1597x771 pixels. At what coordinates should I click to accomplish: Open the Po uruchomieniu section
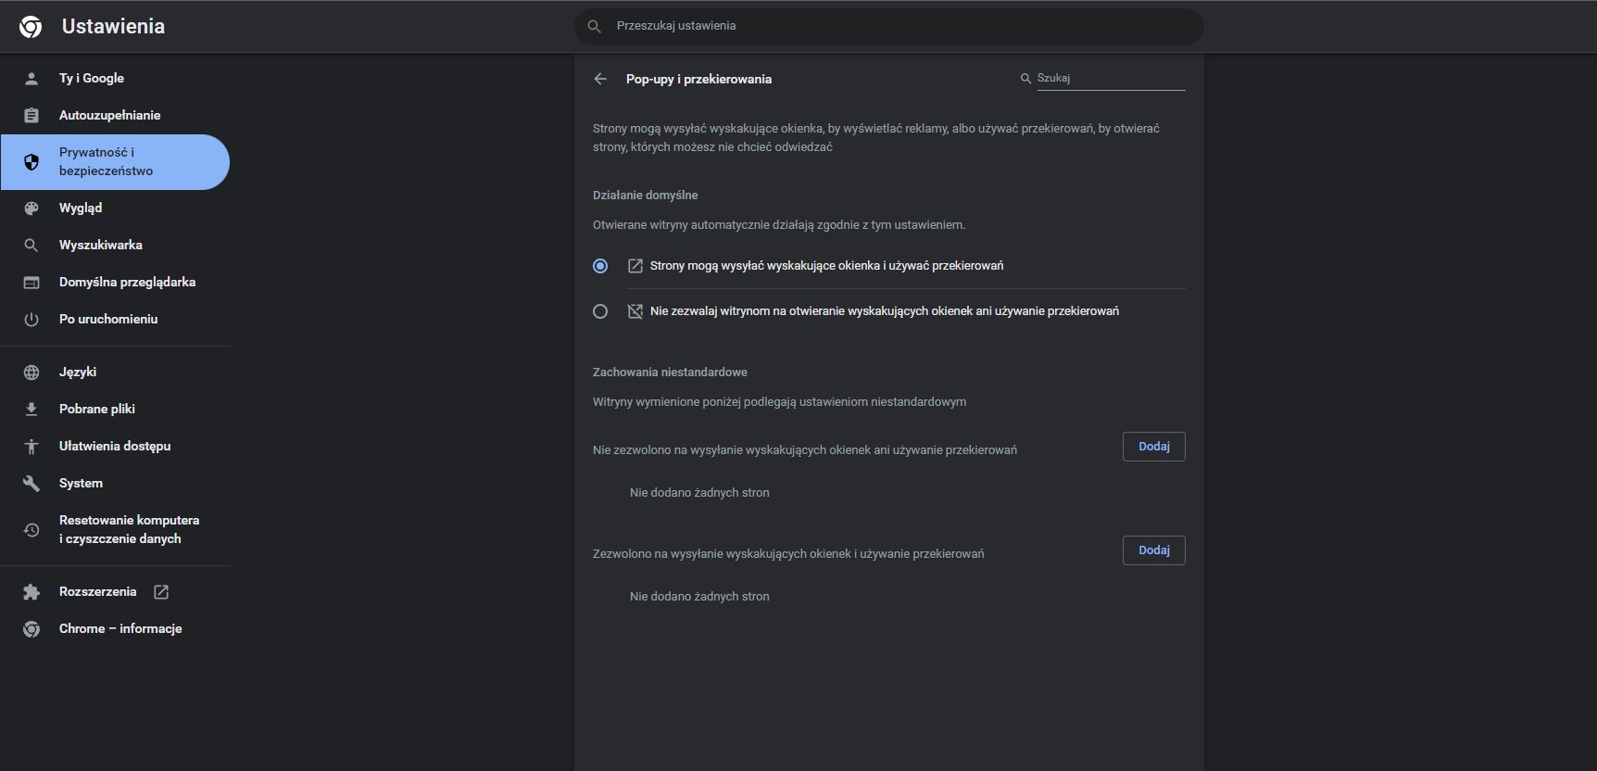pyautogui.click(x=116, y=320)
